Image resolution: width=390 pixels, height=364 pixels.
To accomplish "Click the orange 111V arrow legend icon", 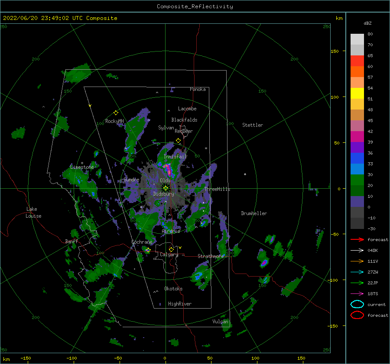I will point(357,261).
